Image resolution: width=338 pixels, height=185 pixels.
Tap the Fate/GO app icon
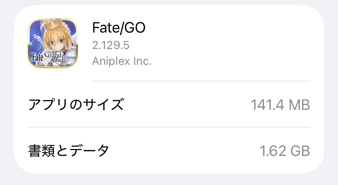[x=53, y=43]
